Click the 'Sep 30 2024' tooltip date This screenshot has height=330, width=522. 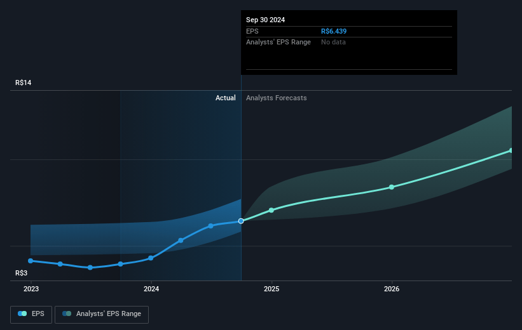[265, 20]
